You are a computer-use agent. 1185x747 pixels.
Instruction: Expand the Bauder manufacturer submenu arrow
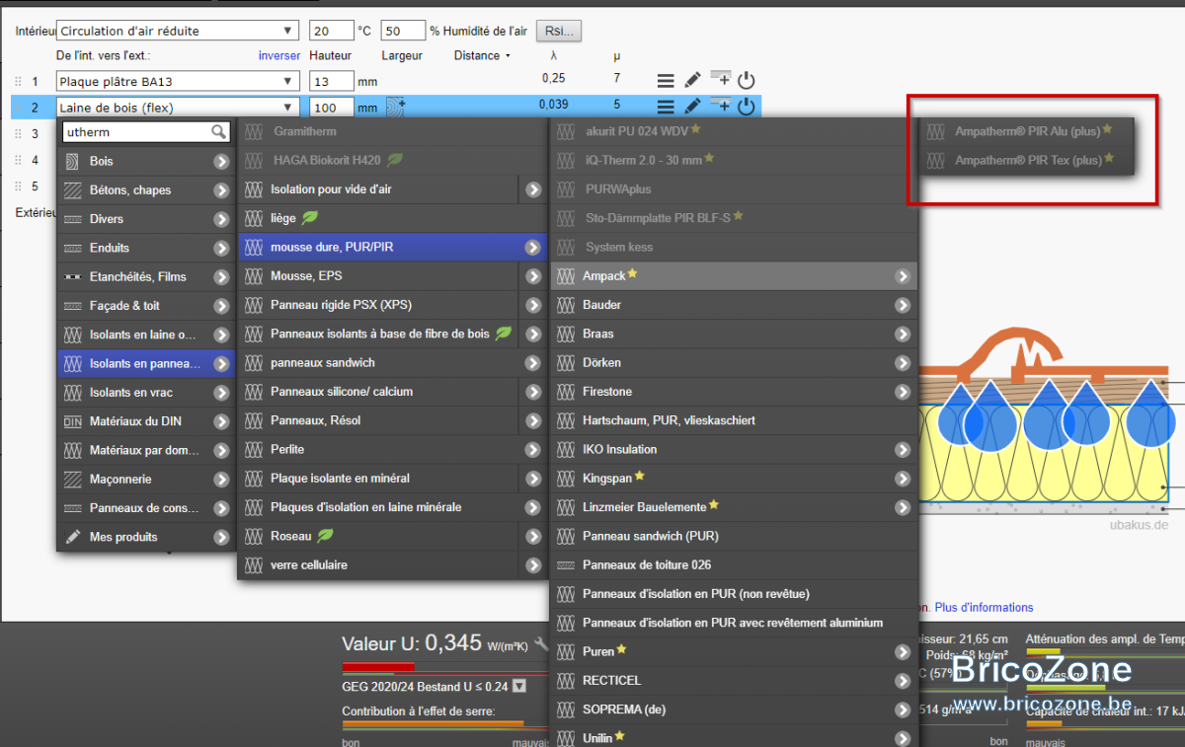pyautogui.click(x=903, y=306)
